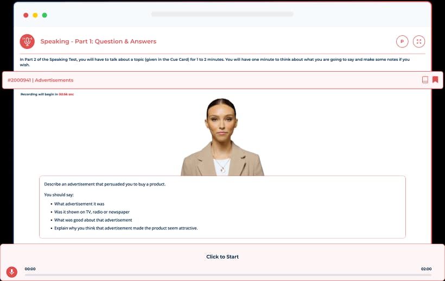Image resolution: width=445 pixels, height=281 pixels.
Task: Click the green maximize window dot
Action: (x=44, y=15)
